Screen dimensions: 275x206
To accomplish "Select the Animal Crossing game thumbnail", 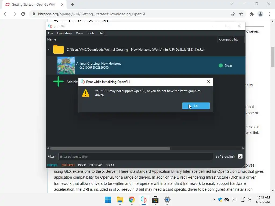I will tap(66, 65).
